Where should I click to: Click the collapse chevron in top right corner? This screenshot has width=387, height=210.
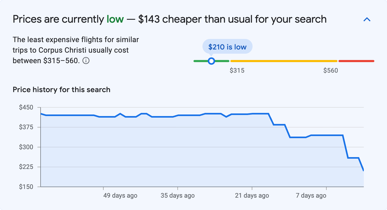(367, 19)
